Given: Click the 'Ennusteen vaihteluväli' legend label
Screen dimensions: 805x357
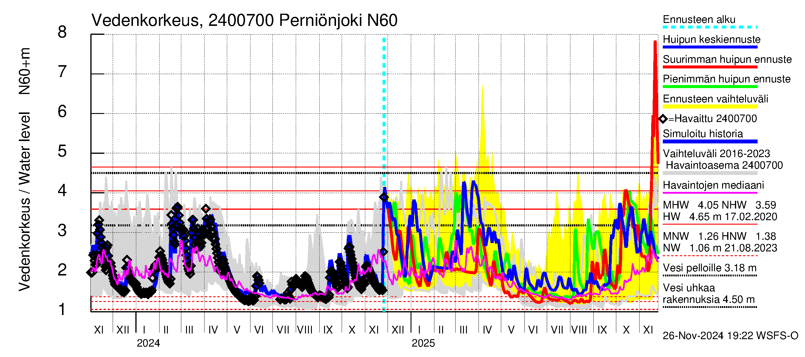Looking at the screenshot, I should tap(715, 99).
